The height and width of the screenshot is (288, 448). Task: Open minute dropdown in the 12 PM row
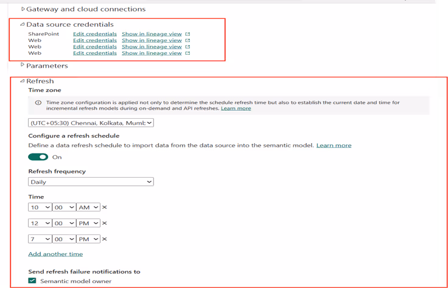[x=65, y=223]
